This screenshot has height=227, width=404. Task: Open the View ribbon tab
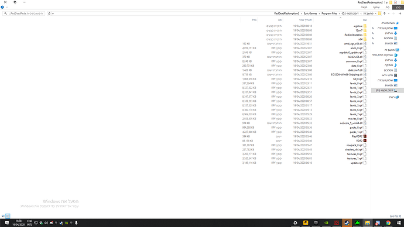pos(364,7)
